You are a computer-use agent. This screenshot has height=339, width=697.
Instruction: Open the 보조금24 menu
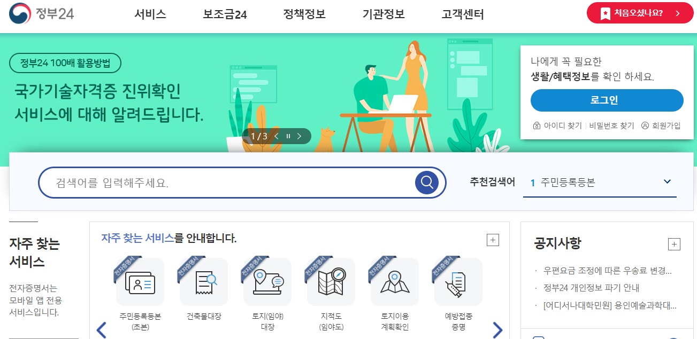[x=225, y=14]
